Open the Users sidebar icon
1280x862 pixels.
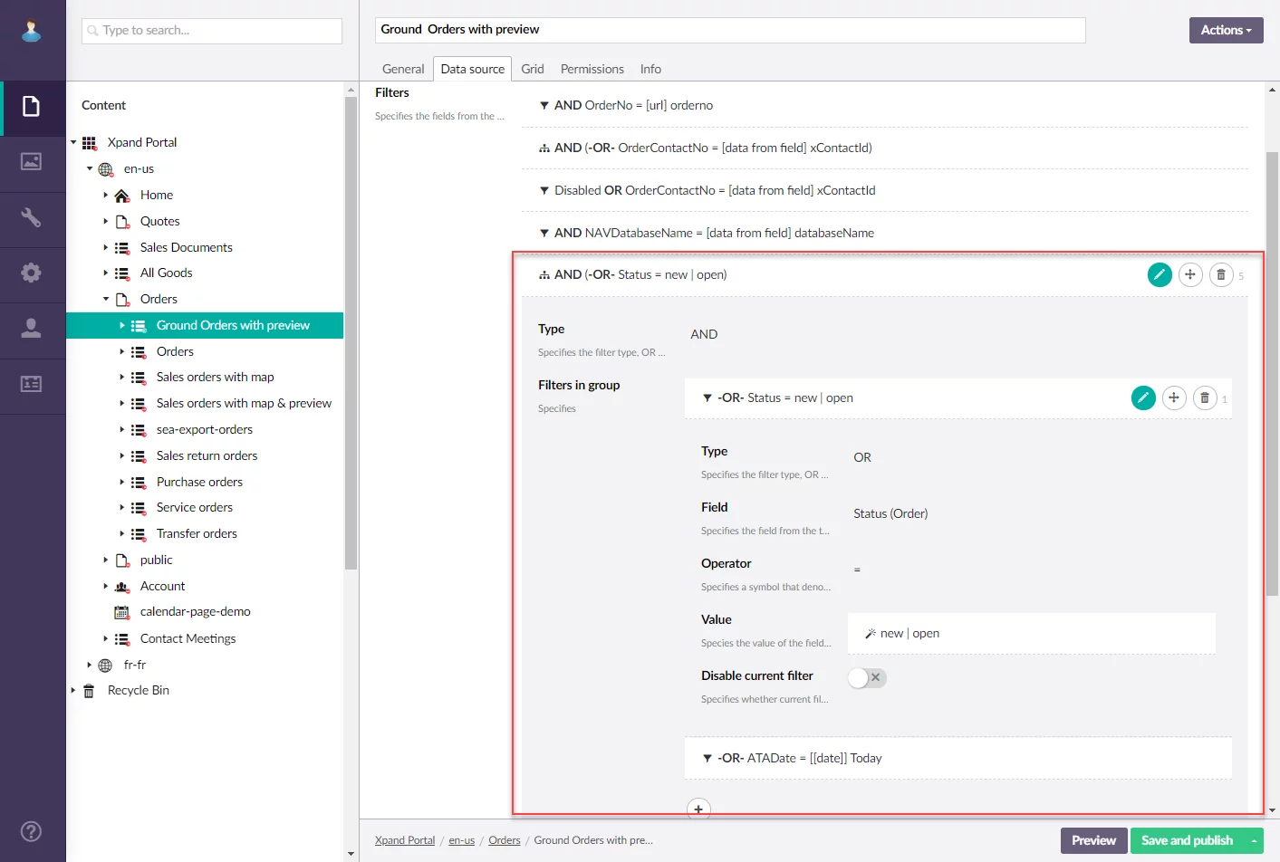coord(32,328)
